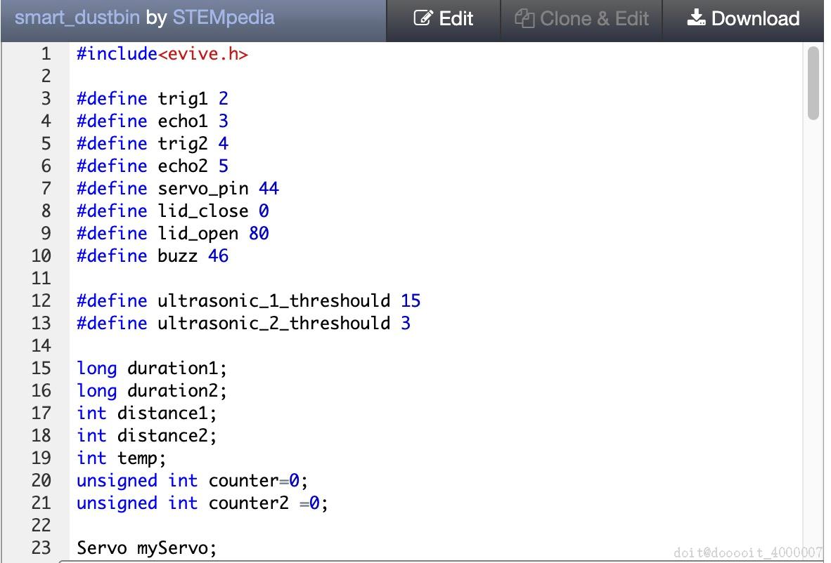The image size is (831, 563).
Task: Click the '#define servo_pin 44' line
Action: (178, 188)
